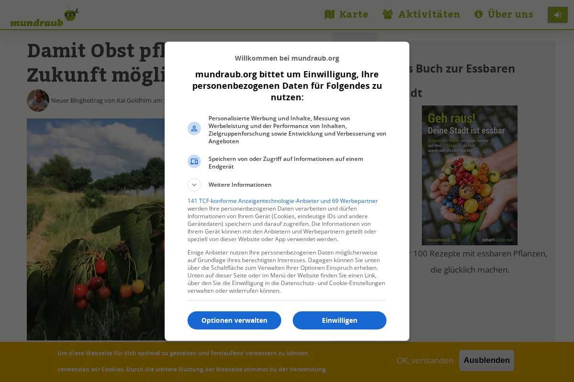
Task: Click the person icon for personalised ads
Action: [x=194, y=128]
